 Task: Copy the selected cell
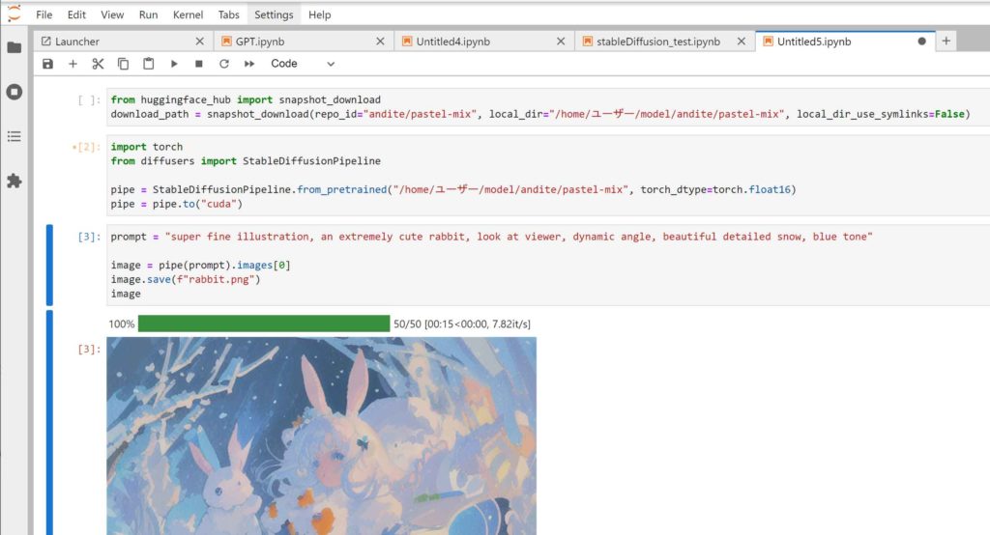123,64
